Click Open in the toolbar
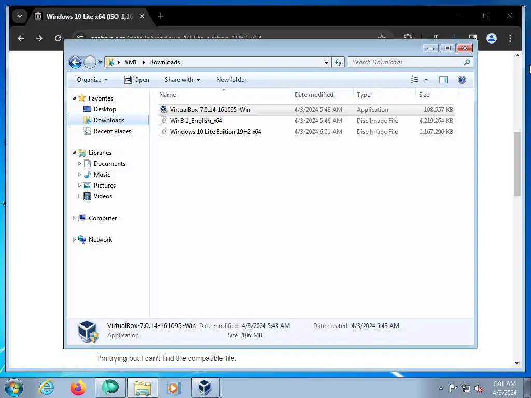The image size is (531, 398). click(x=137, y=80)
